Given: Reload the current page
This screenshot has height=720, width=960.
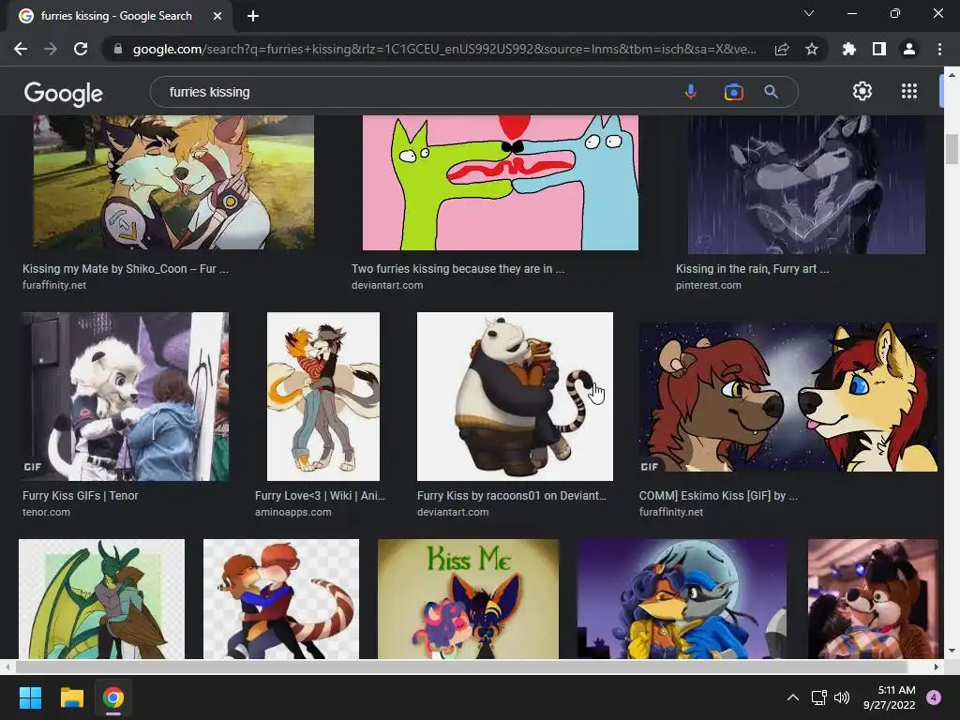Looking at the screenshot, I should pos(81,49).
